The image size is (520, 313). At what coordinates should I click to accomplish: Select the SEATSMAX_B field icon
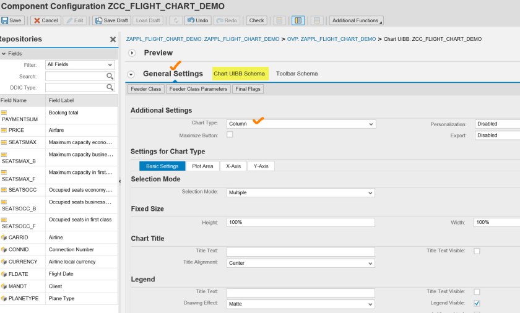coord(4,155)
